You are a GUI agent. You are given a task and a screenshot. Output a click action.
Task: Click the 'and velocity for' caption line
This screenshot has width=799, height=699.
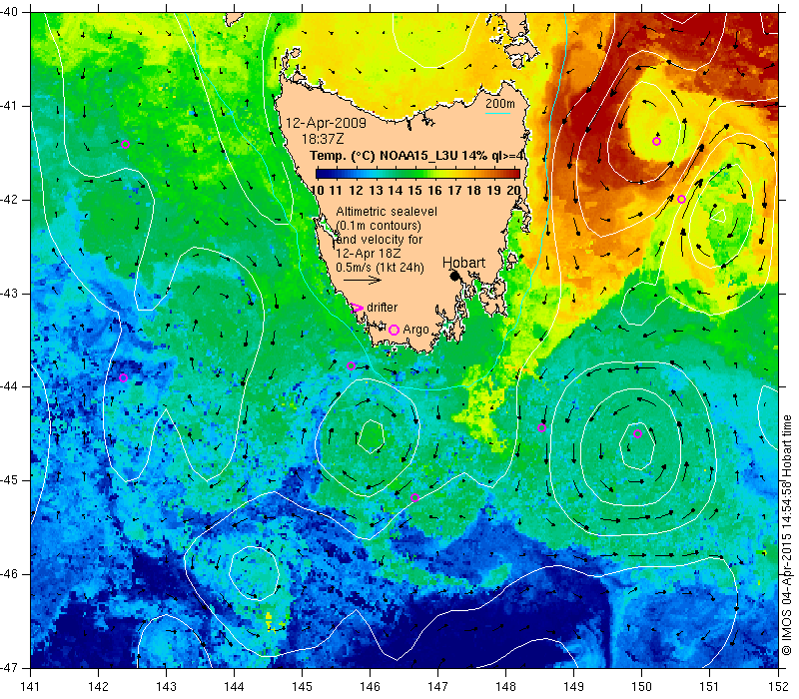coord(380,239)
